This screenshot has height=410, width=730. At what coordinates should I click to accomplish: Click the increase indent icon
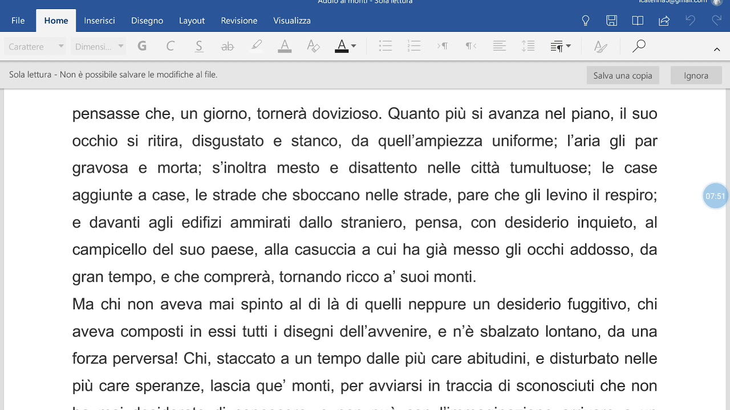tap(471, 47)
